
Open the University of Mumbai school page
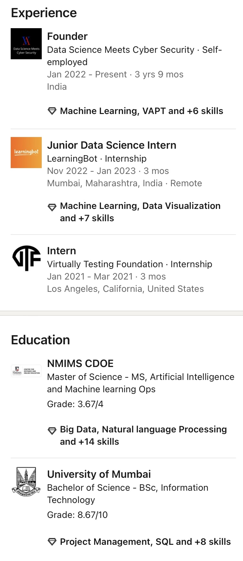point(99,474)
